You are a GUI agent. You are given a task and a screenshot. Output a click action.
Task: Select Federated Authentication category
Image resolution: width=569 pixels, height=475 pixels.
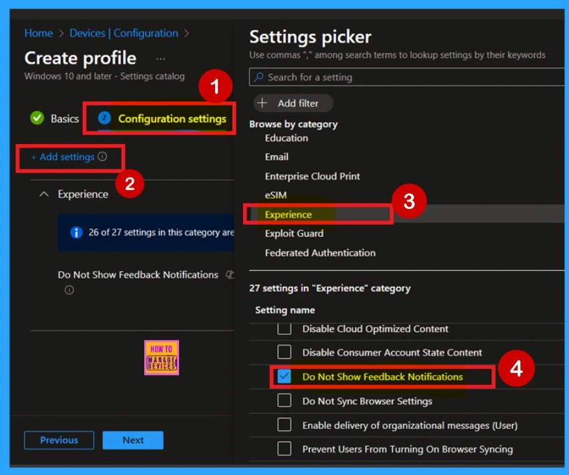coord(320,253)
